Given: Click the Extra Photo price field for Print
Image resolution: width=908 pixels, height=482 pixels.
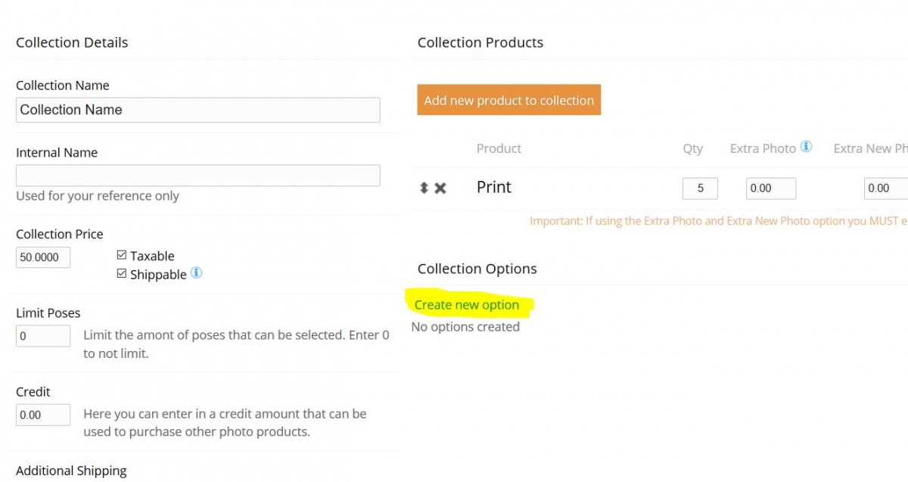Looking at the screenshot, I should [771, 188].
